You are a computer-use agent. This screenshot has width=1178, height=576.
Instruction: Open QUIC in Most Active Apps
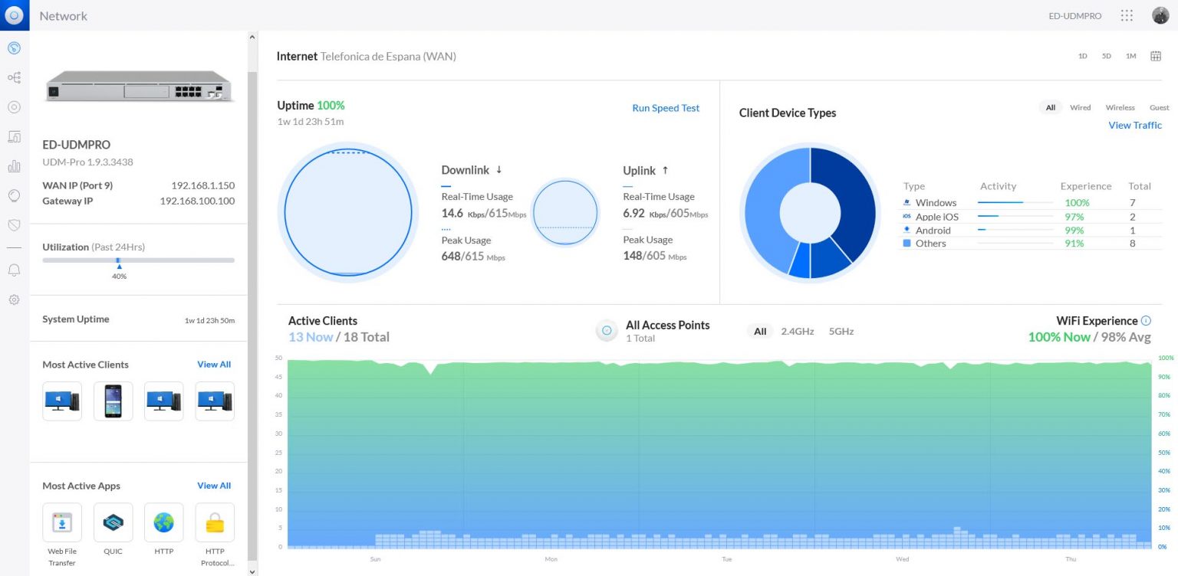point(113,522)
